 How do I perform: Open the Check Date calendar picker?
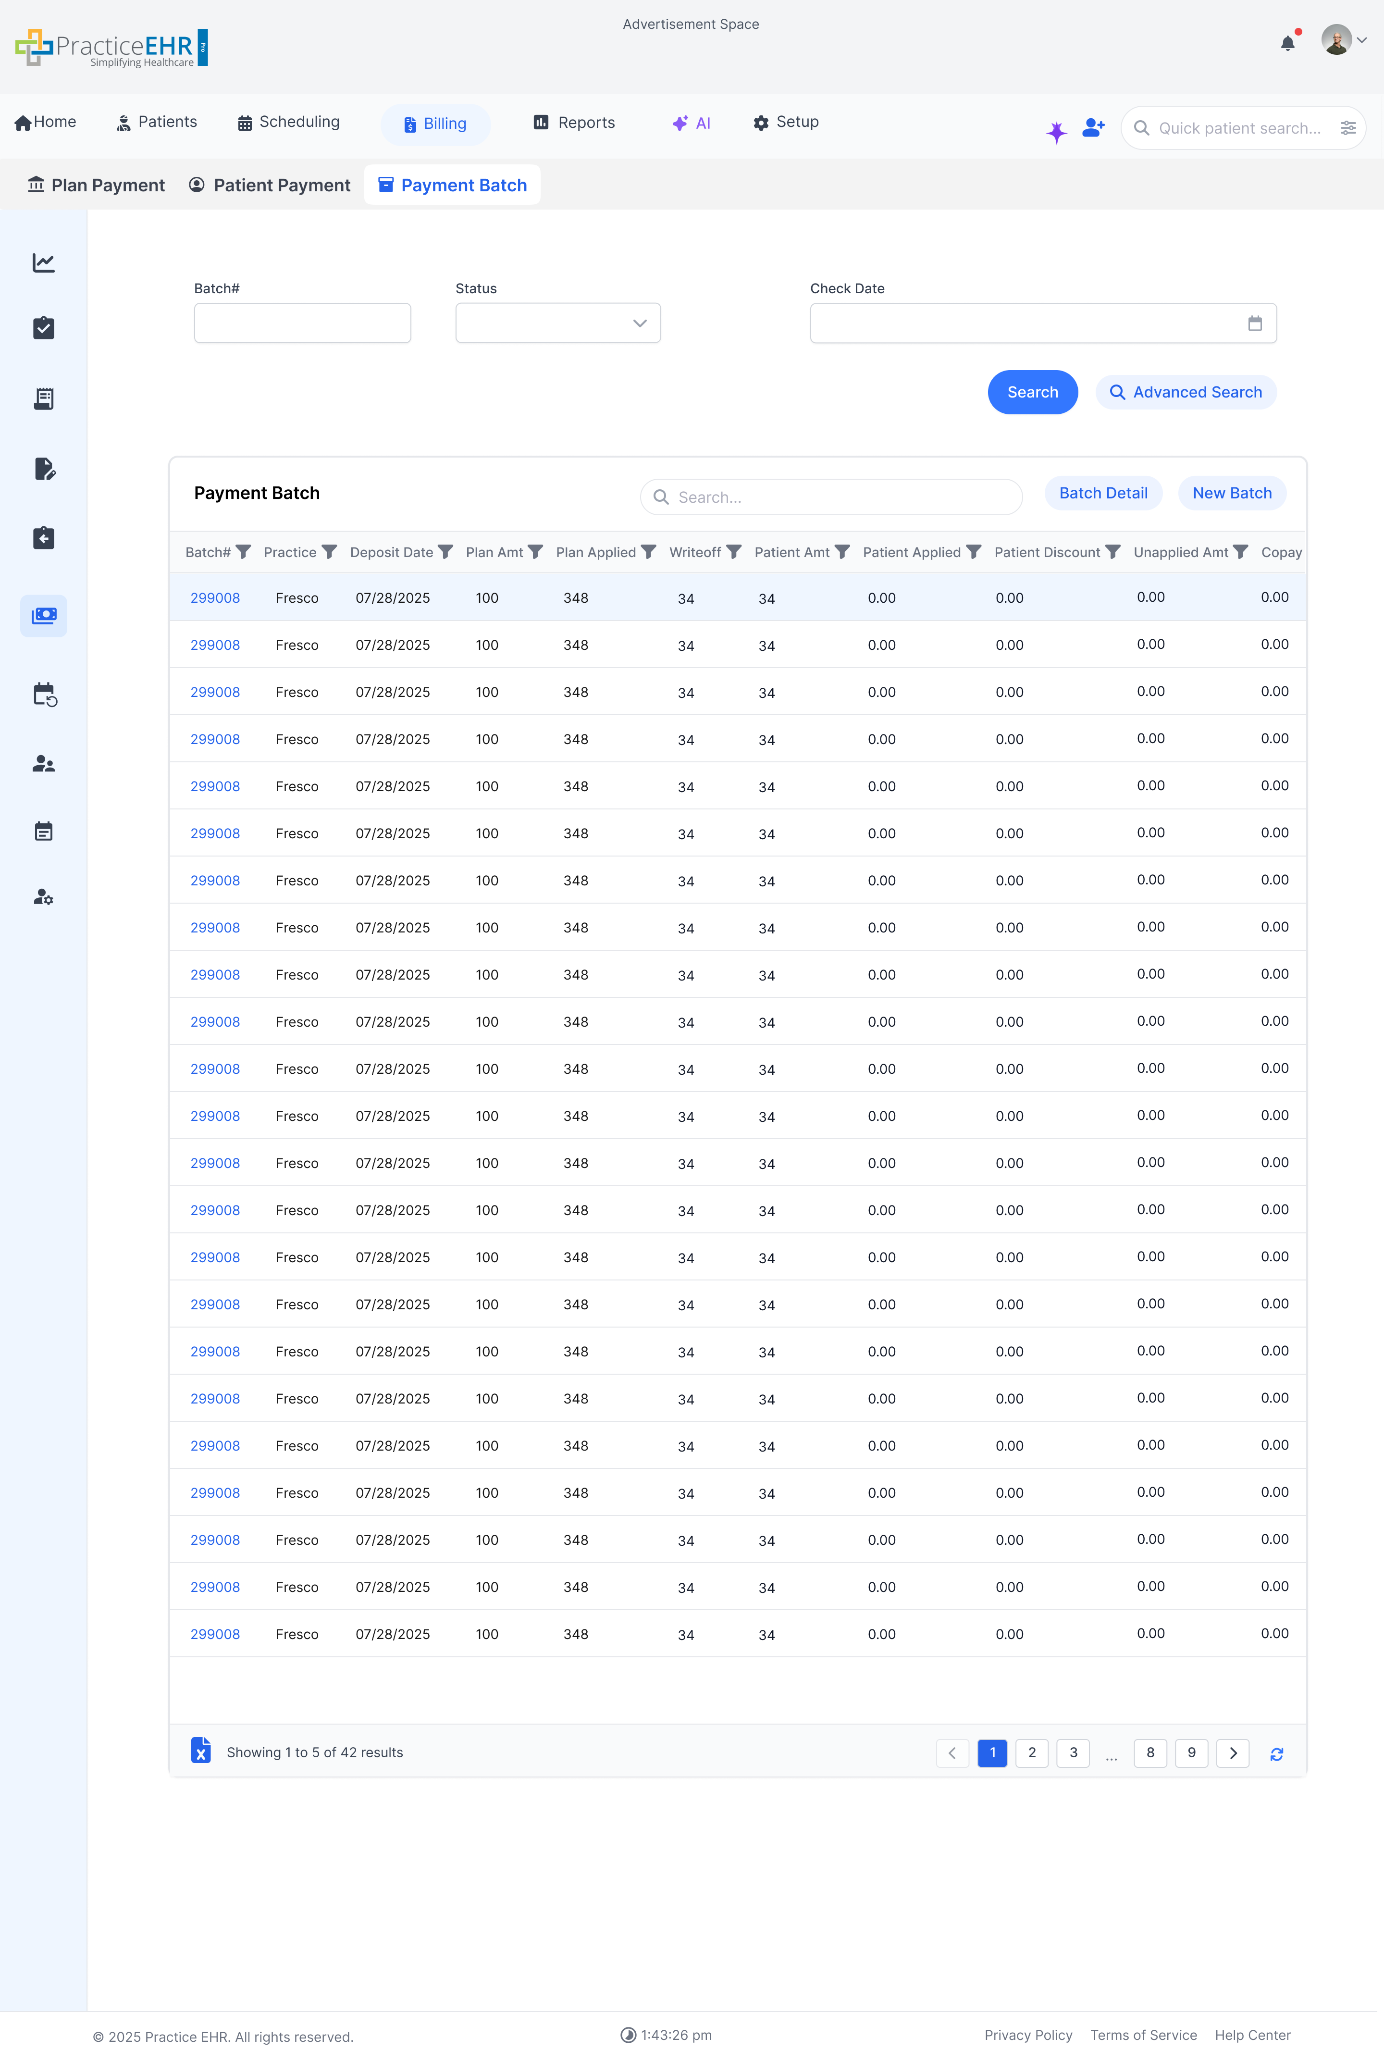1254,323
